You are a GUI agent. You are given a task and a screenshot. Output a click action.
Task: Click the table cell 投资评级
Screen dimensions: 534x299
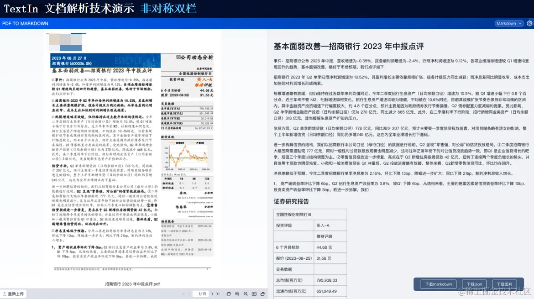294,226
